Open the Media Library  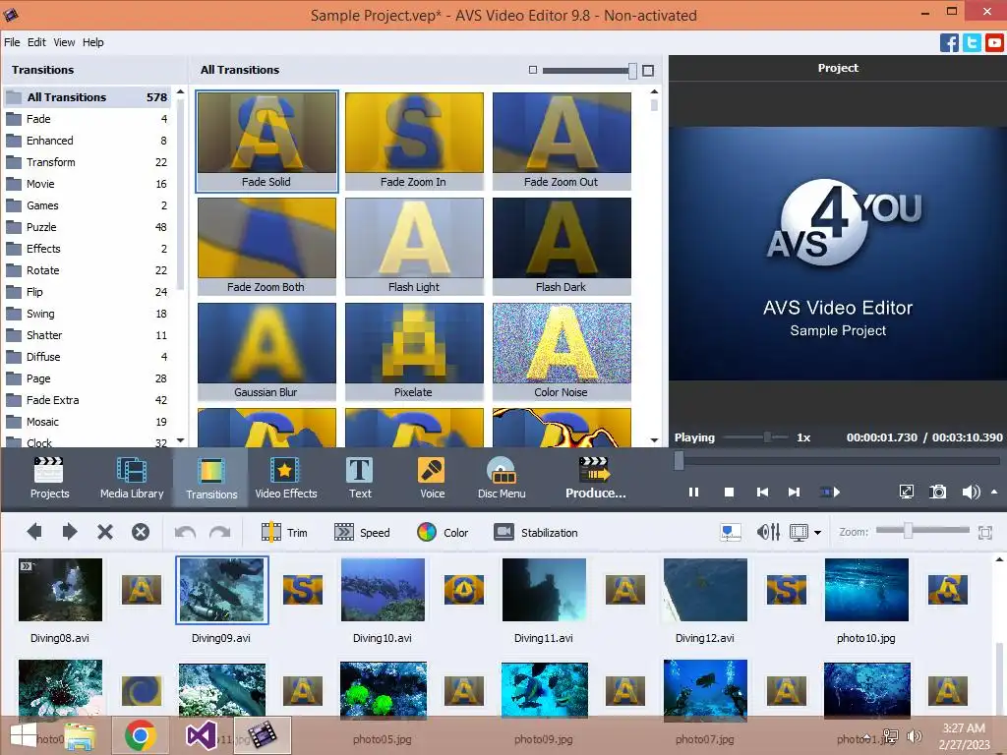(132, 478)
